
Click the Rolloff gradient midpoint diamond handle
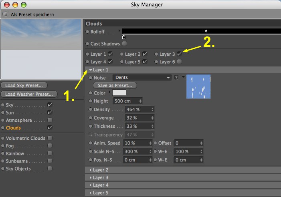pyautogui.click(x=206, y=31)
